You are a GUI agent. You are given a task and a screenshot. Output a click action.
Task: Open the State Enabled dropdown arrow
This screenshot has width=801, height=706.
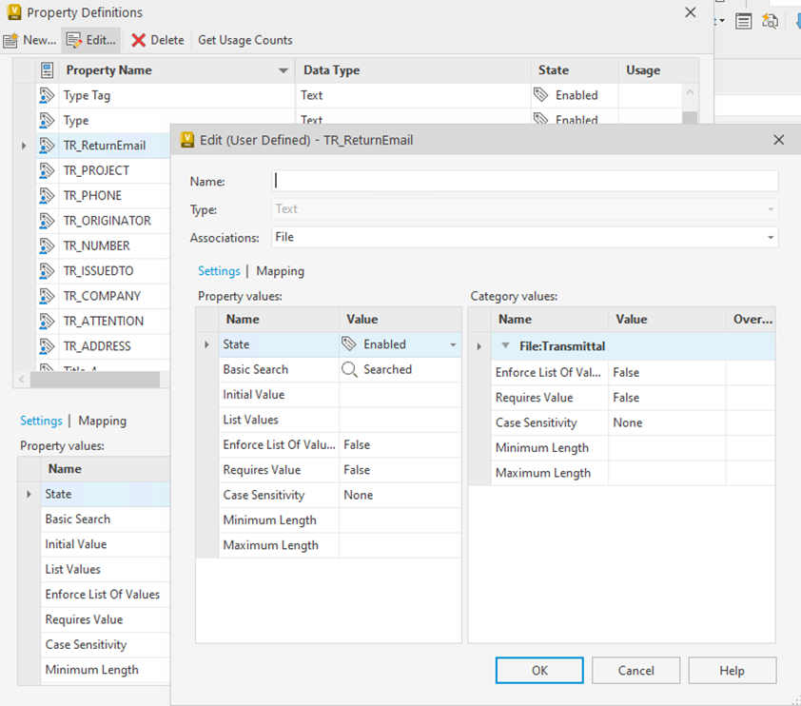click(453, 344)
